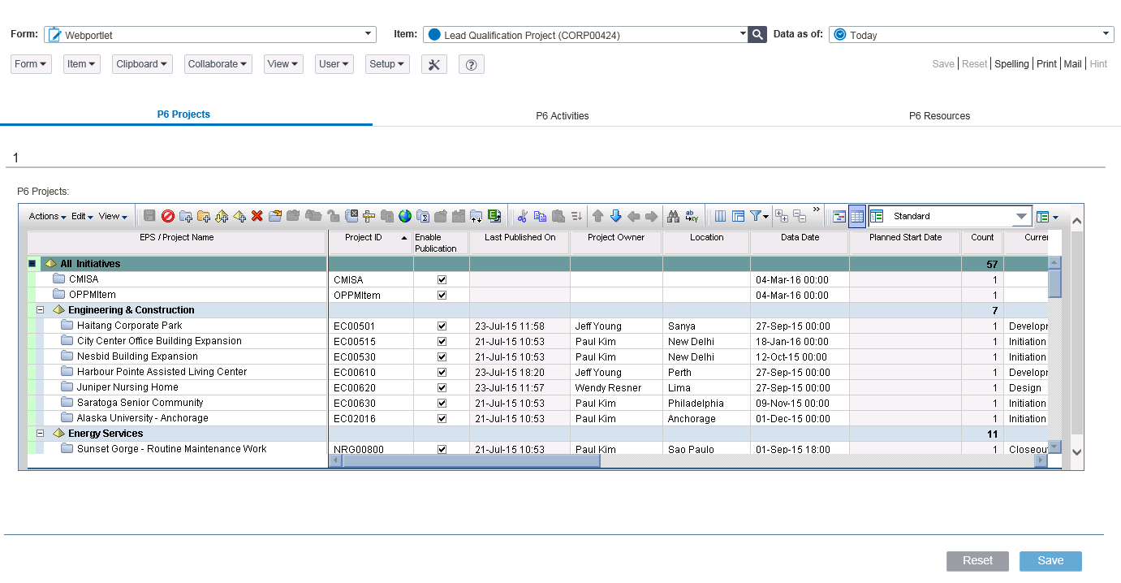The image size is (1121, 583).
Task: Click the Spelling link
Action: 1011,63
